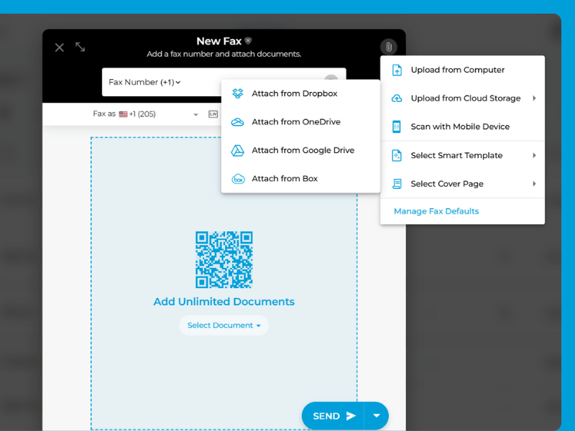Screen dimensions: 575x431
Task: Click the US flag icon in Fax as
Action: point(123,114)
